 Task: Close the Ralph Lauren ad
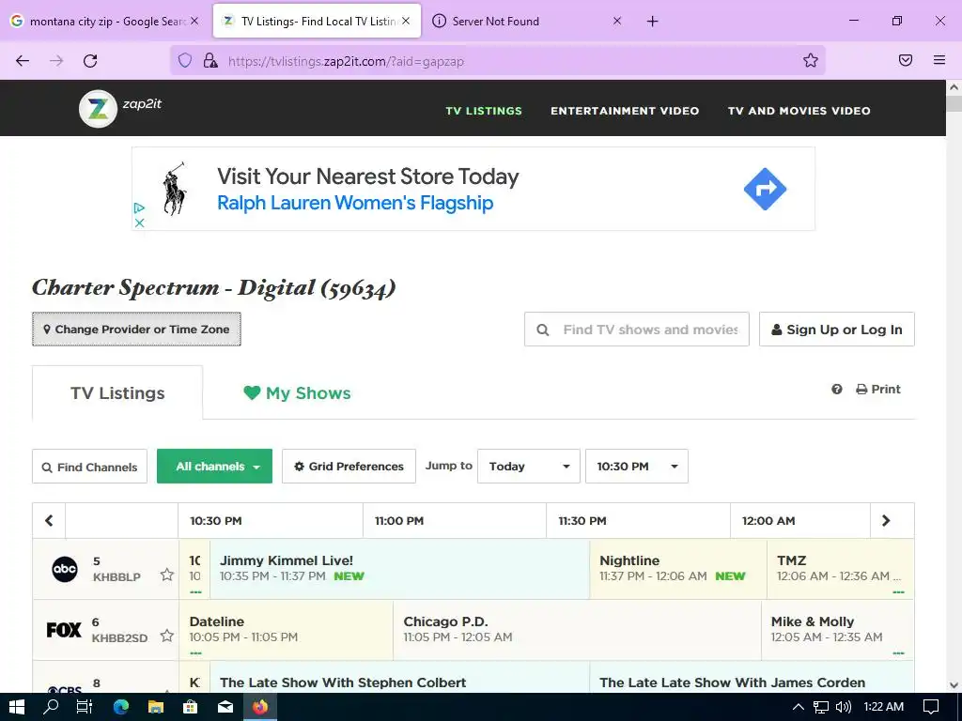(x=139, y=222)
